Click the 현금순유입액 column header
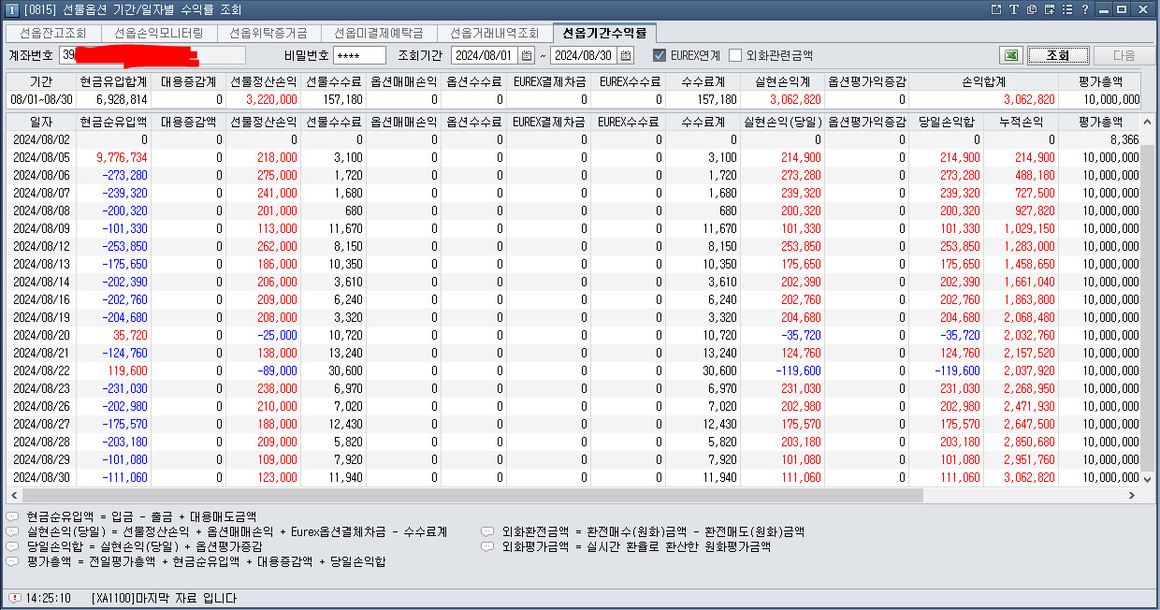Screen dimensions: 1160x610 (113, 122)
